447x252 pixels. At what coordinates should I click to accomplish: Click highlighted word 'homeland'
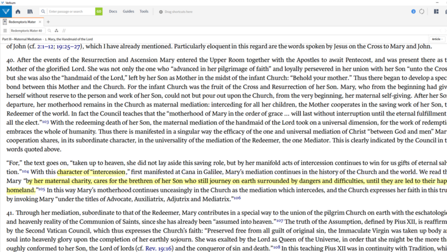click(20, 190)
